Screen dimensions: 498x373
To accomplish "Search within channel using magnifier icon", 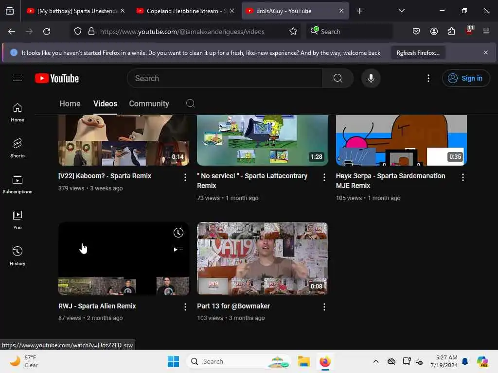I will (190, 103).
